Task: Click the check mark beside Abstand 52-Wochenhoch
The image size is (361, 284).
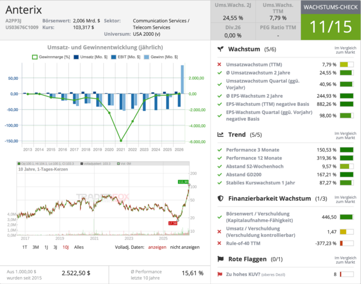Action: (x=220, y=167)
